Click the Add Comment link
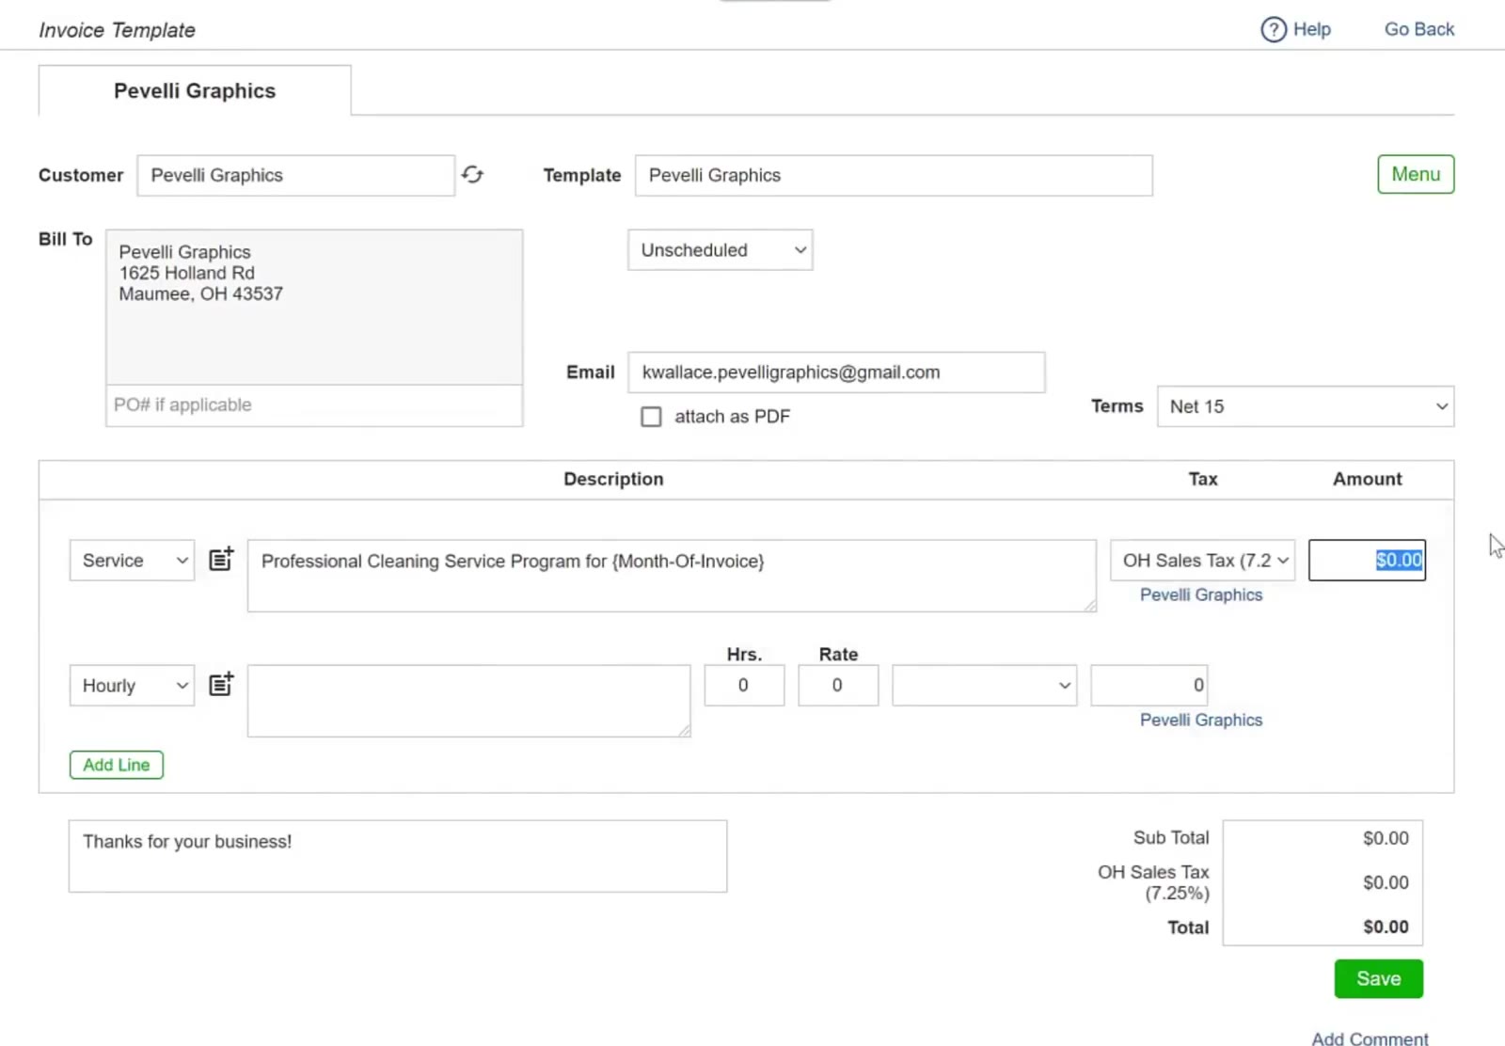1505x1046 pixels. click(1370, 1038)
